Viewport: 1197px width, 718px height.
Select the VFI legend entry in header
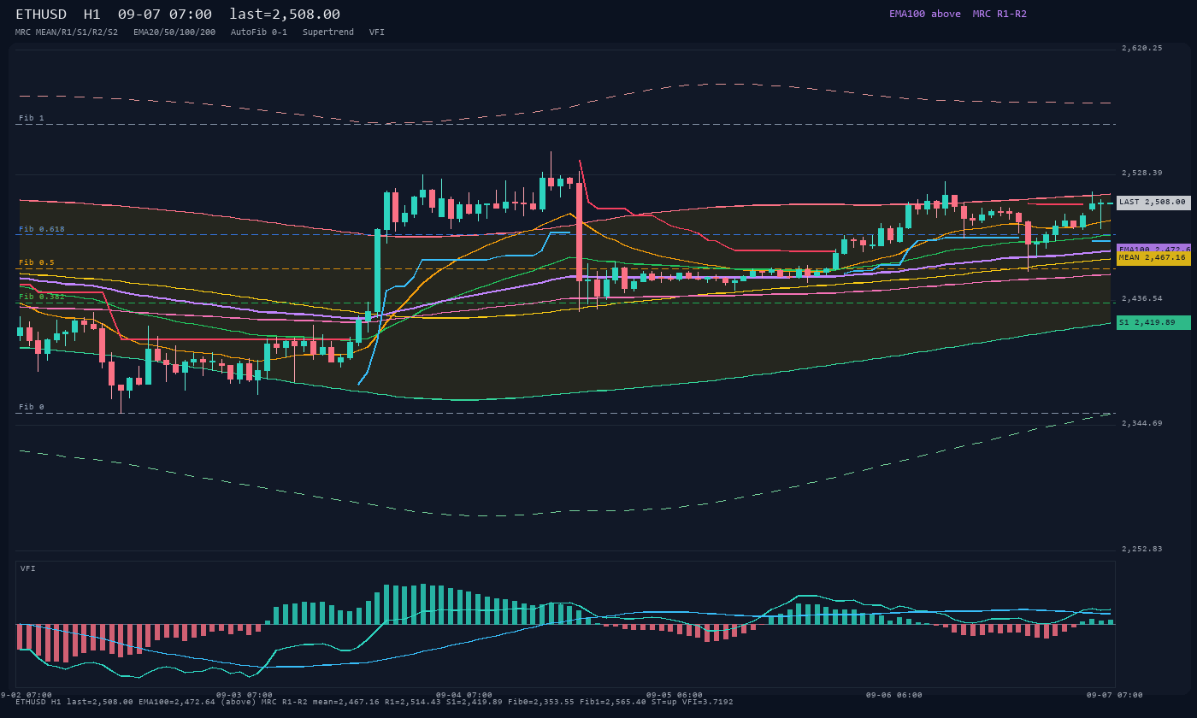click(377, 32)
